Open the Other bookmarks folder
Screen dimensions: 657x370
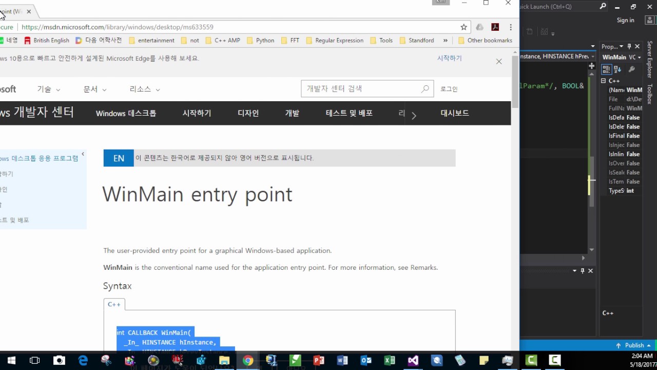coord(485,40)
